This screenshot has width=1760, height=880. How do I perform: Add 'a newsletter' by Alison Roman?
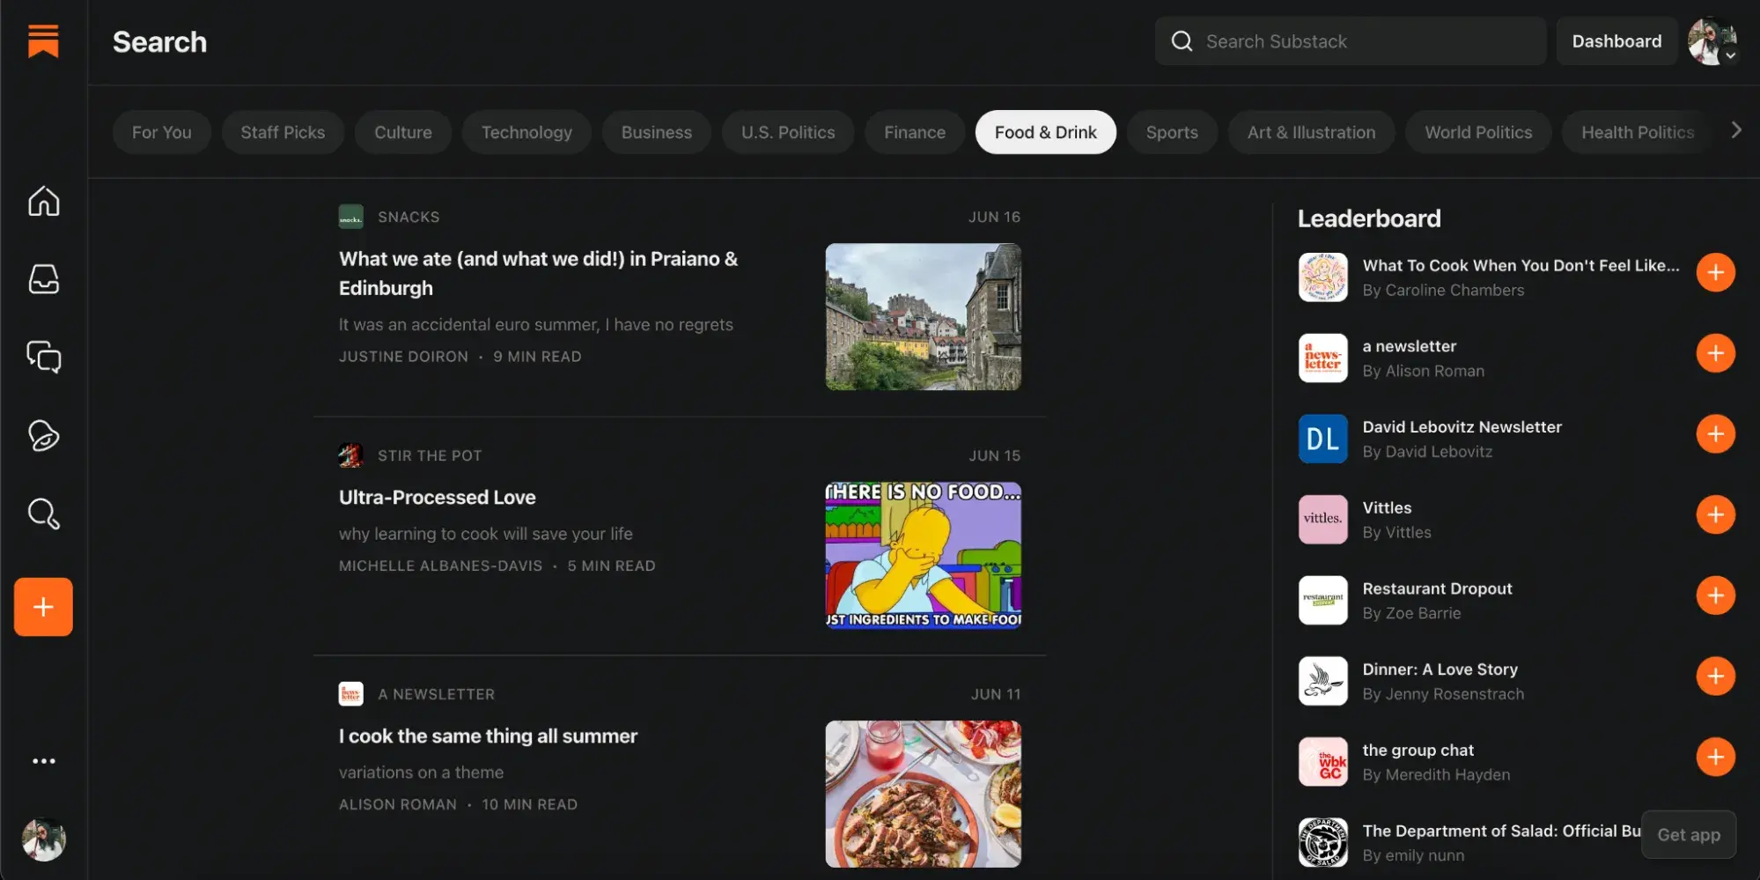(x=1715, y=353)
